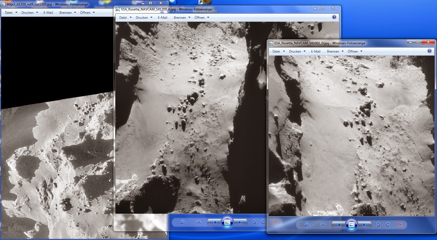Open zoom control in NAVCAM_141002_D window
The image size is (437, 240).
point(307,225)
